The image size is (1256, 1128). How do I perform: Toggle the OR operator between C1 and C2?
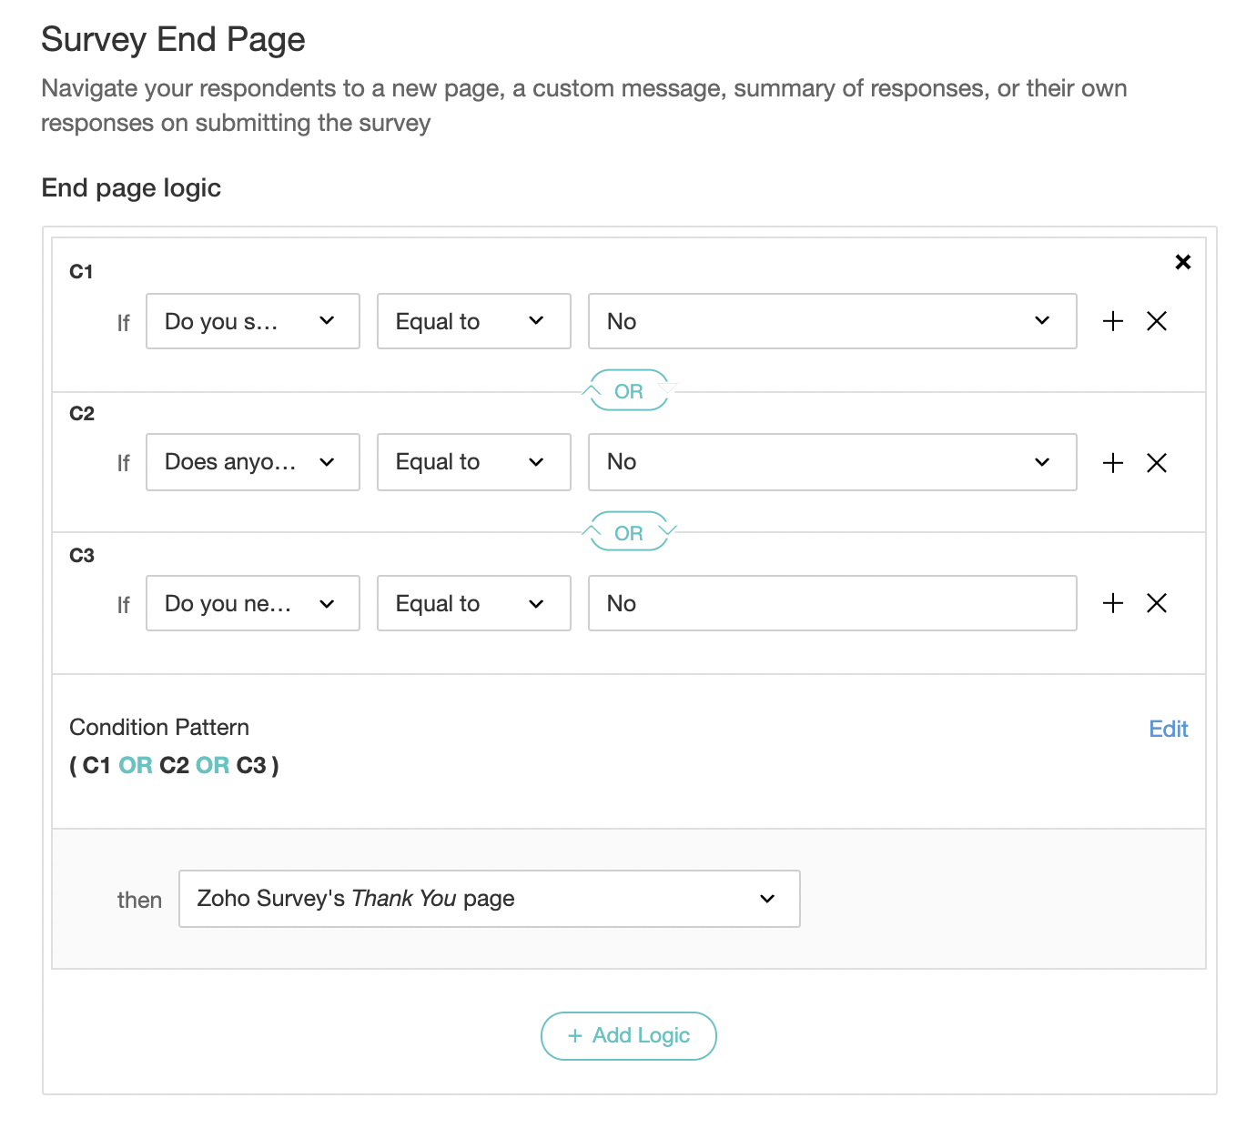click(x=628, y=391)
